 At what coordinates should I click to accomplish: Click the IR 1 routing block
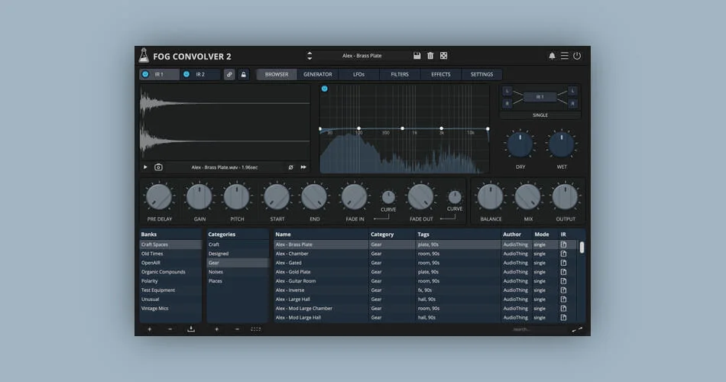[x=540, y=97]
